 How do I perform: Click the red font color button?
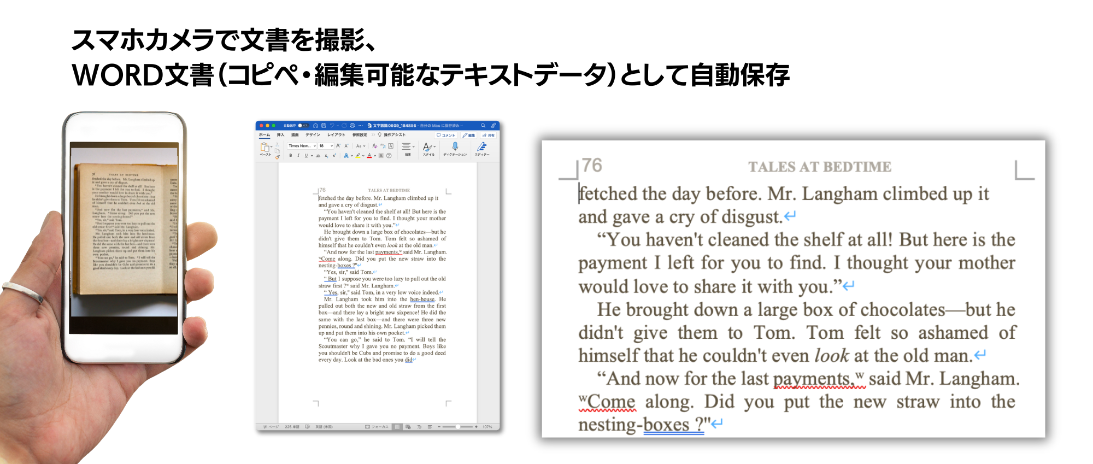(x=369, y=155)
